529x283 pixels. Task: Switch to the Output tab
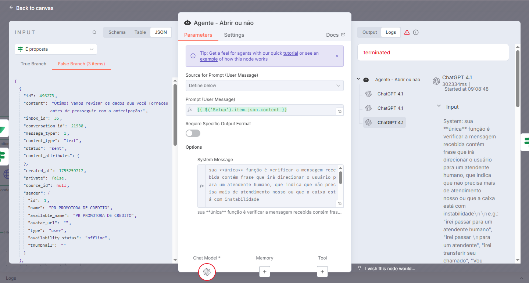369,32
